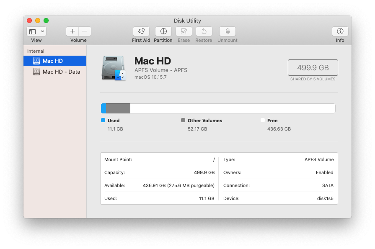Click the blue used segment of storage bar
The width and height of the screenshot is (375, 249).
tap(103, 108)
